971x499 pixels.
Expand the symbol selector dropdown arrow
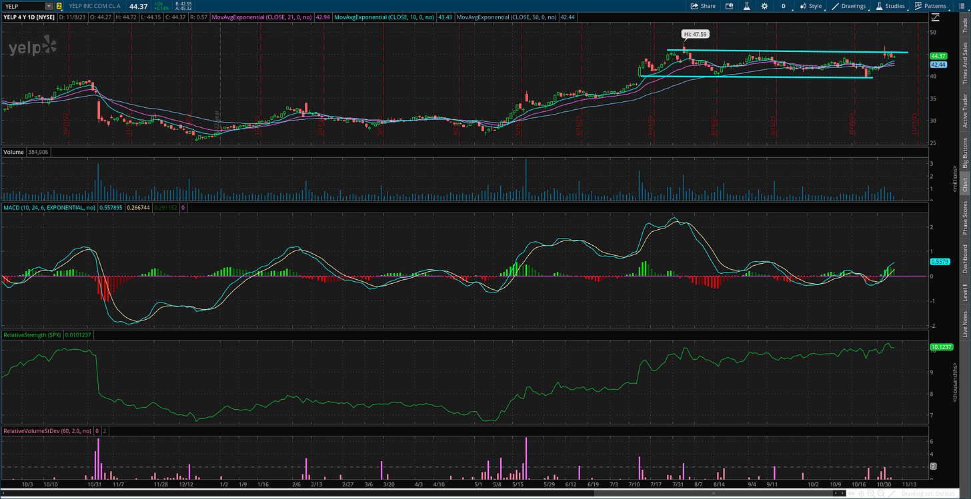point(49,6)
